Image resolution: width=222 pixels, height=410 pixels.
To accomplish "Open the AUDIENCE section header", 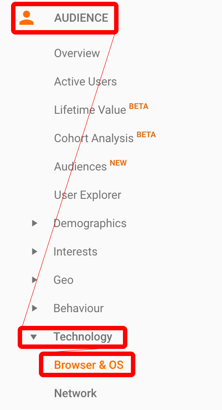I will click(x=81, y=18).
